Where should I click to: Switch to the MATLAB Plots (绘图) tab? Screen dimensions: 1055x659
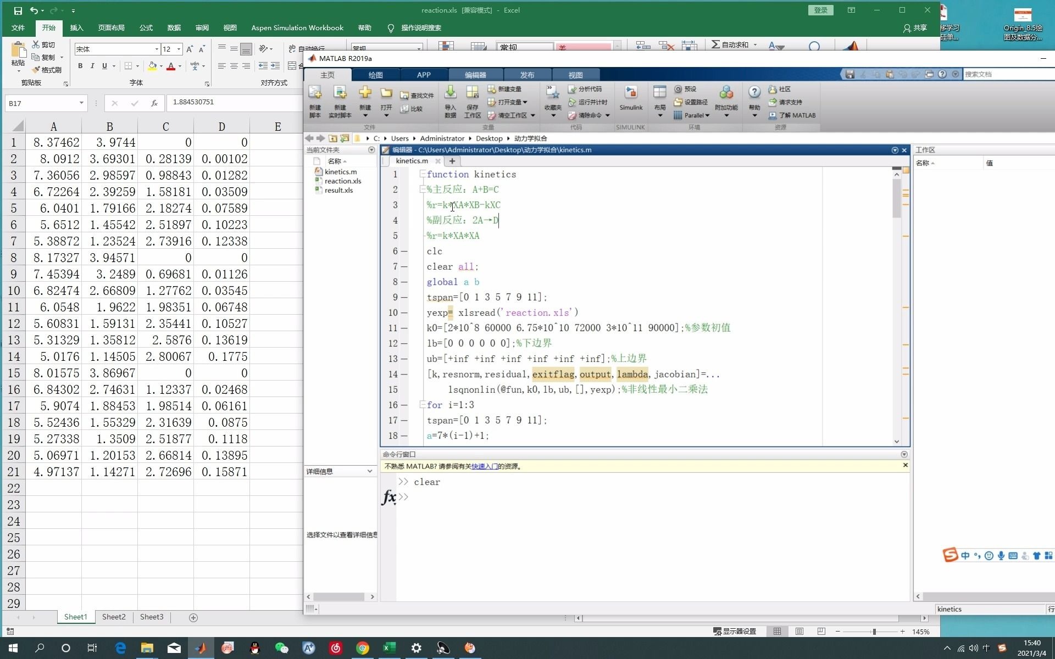coord(375,75)
